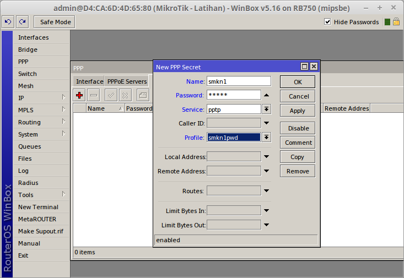The height and width of the screenshot is (278, 404).
Task: Click the disable cross icon in PPP toolbar
Action: click(126, 95)
